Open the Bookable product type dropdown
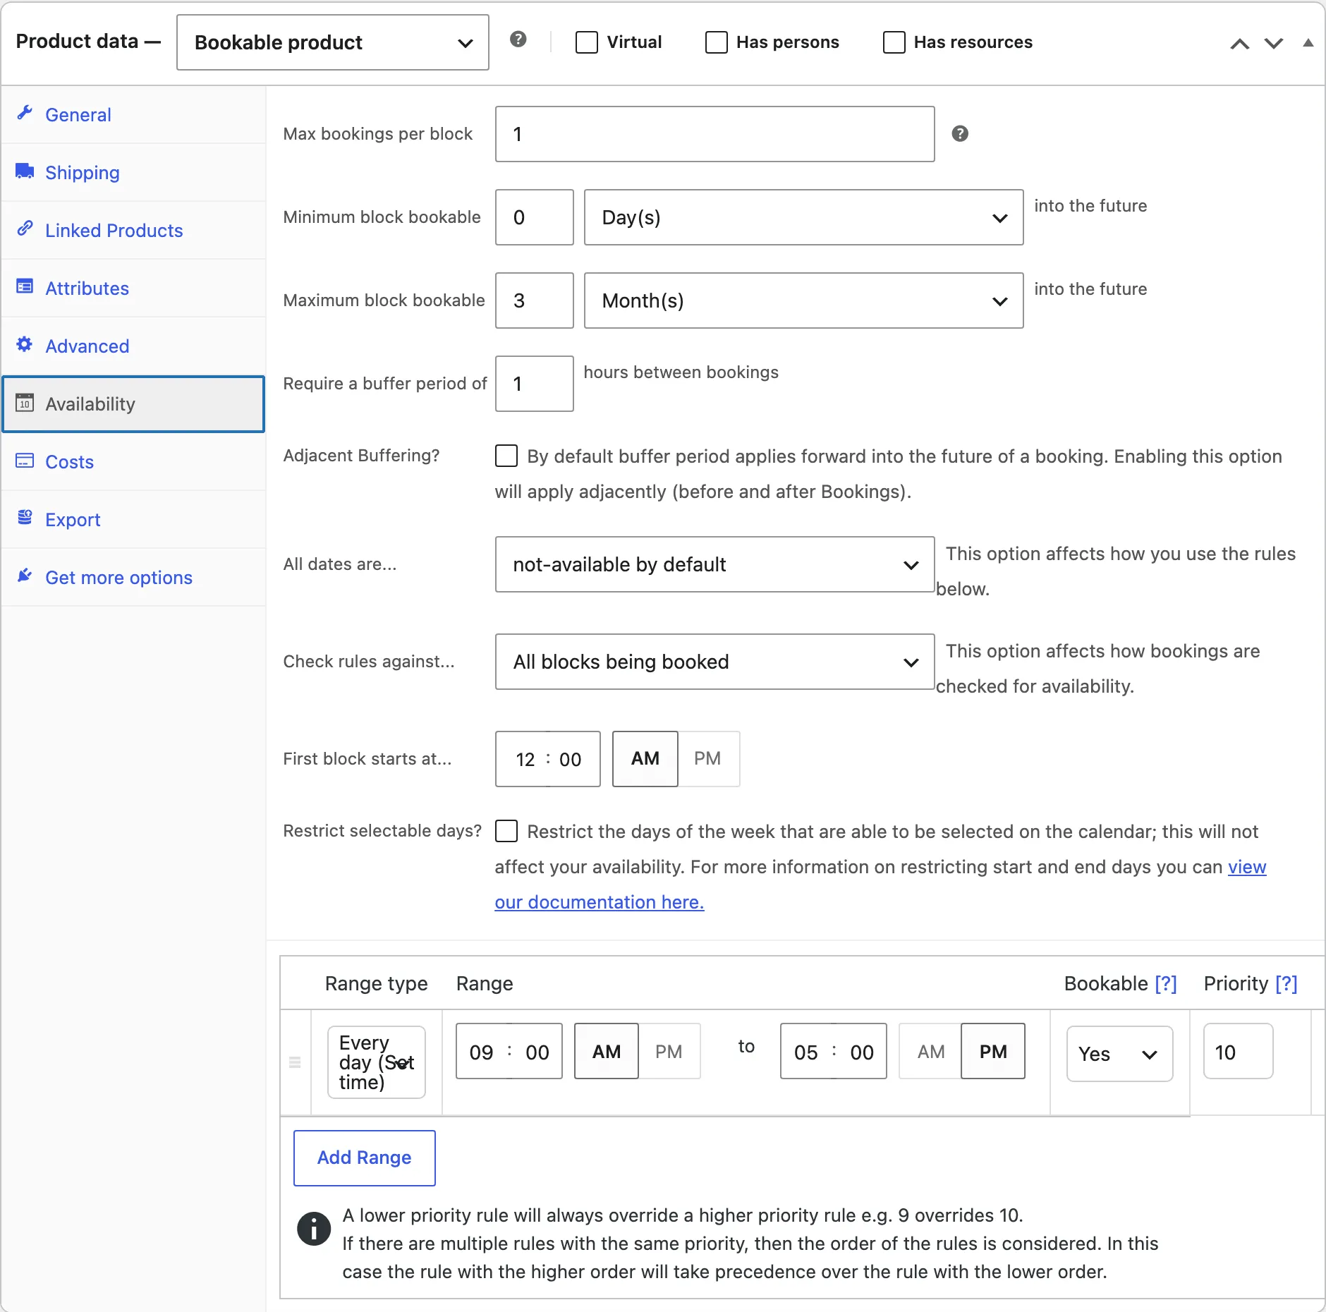The height and width of the screenshot is (1312, 1326). (x=333, y=42)
